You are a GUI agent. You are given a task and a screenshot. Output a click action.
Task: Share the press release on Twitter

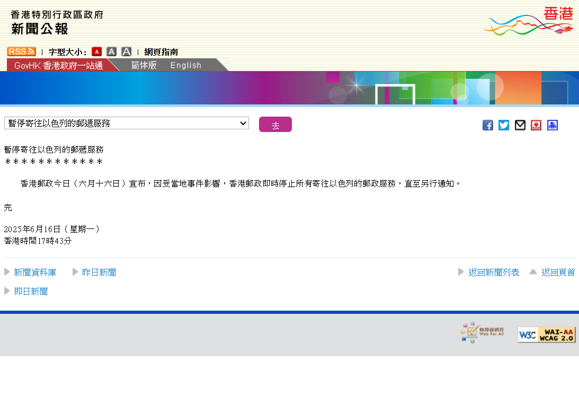pyautogui.click(x=504, y=125)
